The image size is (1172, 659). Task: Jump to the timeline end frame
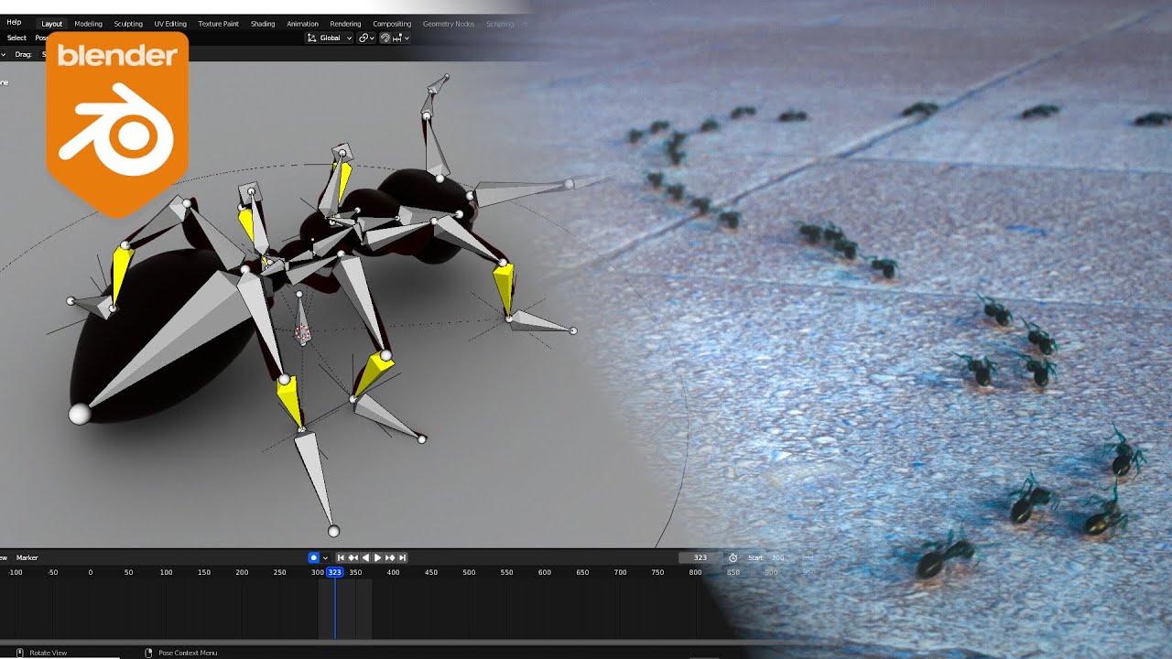click(x=402, y=557)
